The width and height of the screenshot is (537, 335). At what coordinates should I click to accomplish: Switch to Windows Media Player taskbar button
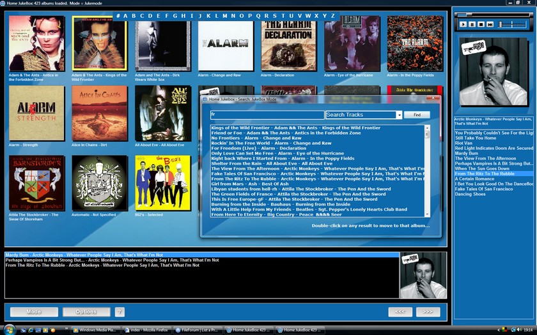tap(96, 331)
